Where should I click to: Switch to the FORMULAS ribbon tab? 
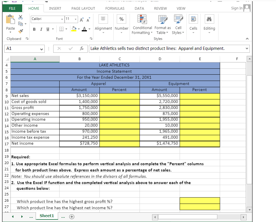tap(115, 8)
